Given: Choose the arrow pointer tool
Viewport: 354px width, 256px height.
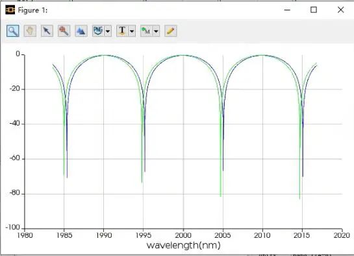Looking at the screenshot, I should point(47,31).
